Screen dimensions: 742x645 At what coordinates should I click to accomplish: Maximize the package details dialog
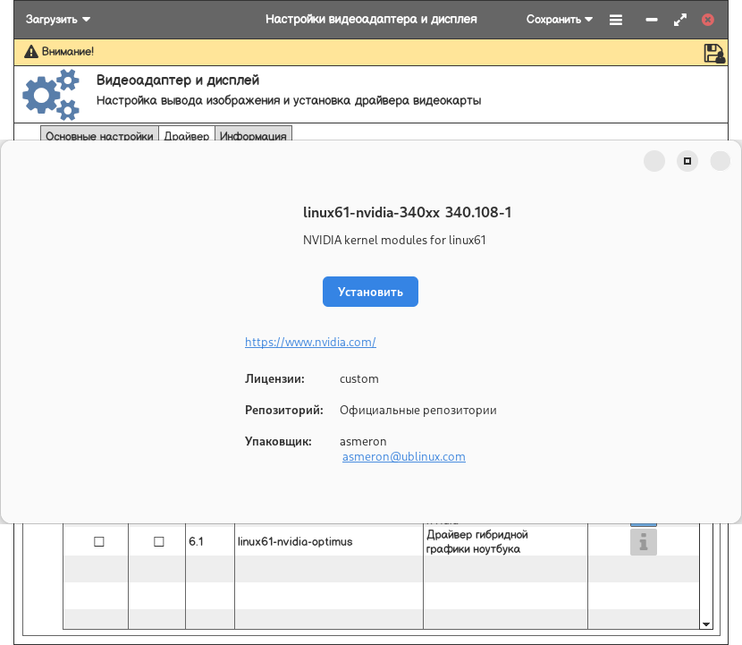pos(687,161)
